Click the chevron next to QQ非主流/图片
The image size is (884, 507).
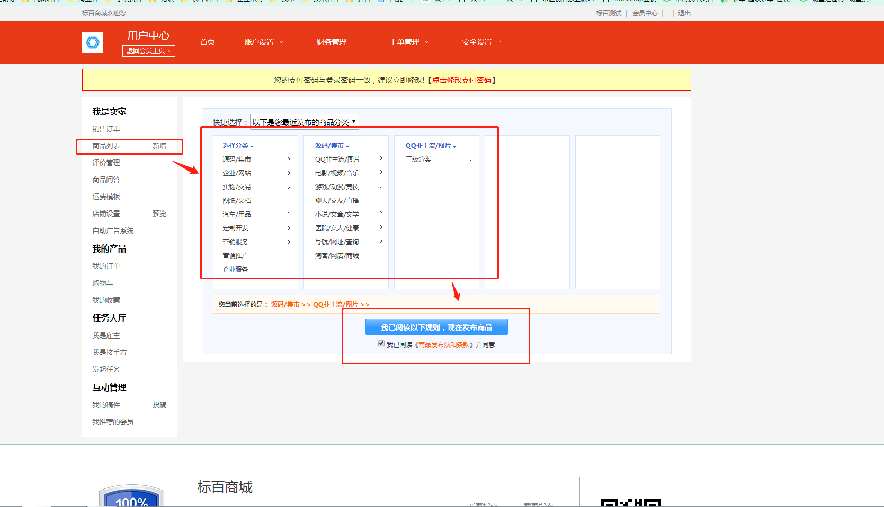381,158
